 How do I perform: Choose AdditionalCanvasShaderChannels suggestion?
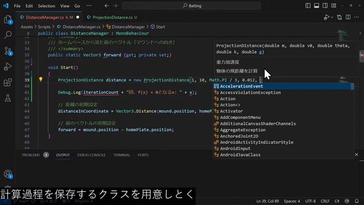[282, 124]
